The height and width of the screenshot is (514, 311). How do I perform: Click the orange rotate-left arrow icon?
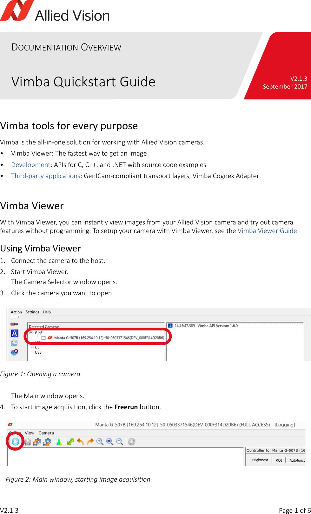click(x=80, y=442)
